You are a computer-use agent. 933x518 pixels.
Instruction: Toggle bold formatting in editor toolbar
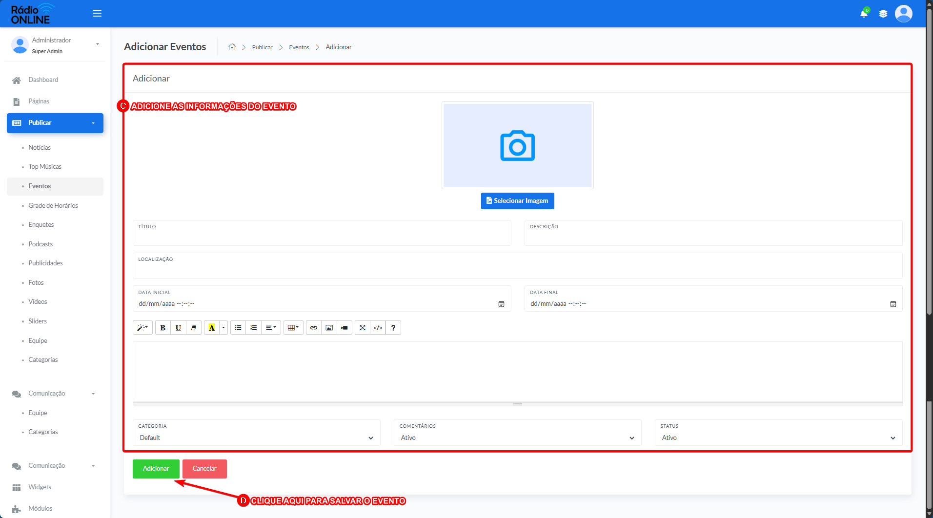tap(163, 328)
